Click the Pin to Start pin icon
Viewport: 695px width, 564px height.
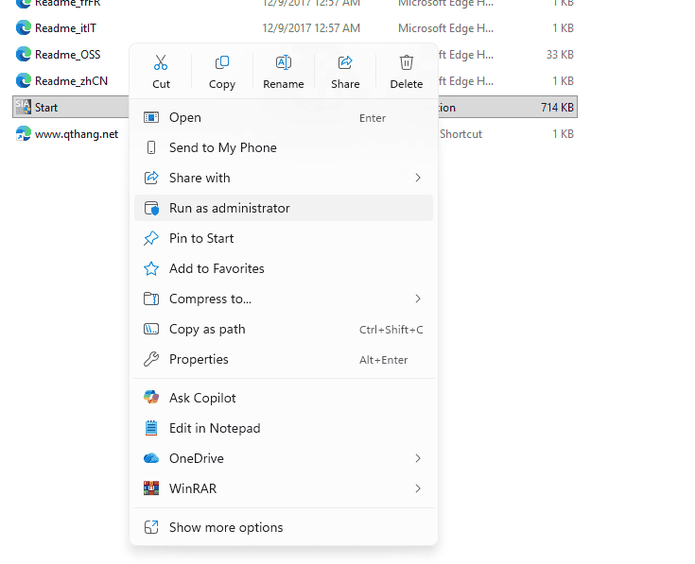pyautogui.click(x=150, y=238)
